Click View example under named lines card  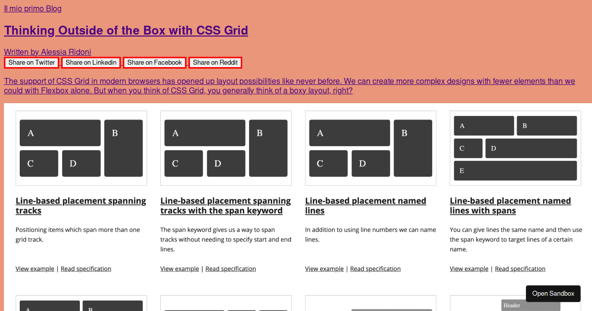coord(324,269)
